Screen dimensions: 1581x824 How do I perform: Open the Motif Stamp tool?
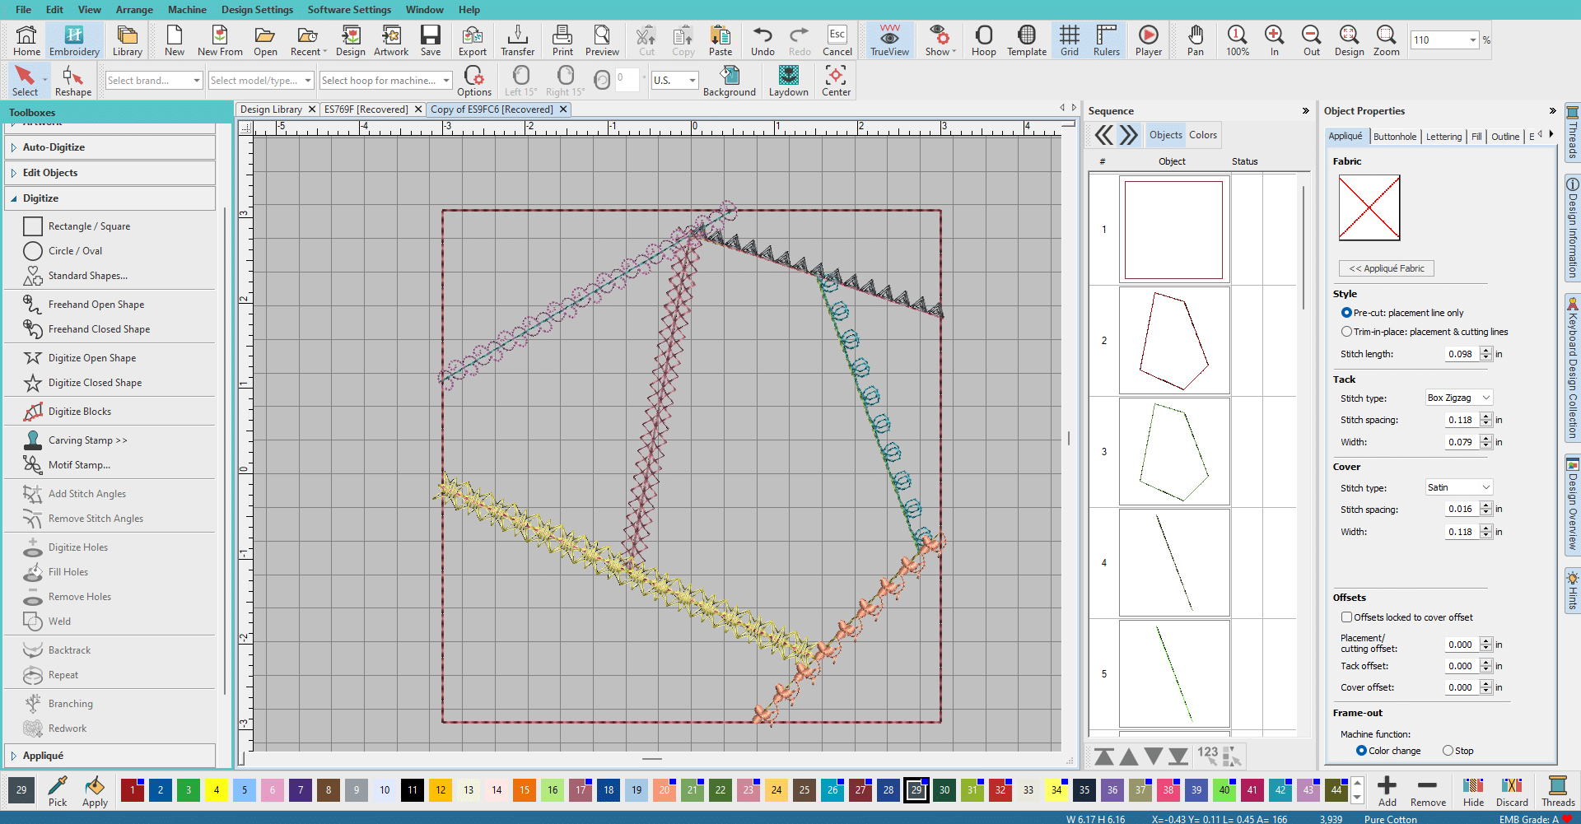tap(78, 465)
